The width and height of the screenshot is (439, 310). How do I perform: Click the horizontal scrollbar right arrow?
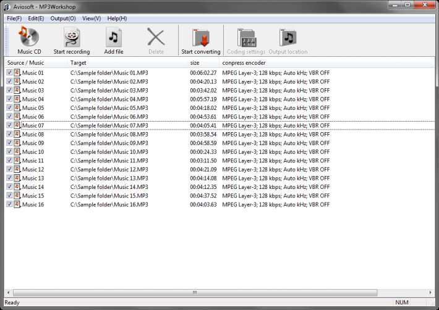[x=430, y=292]
